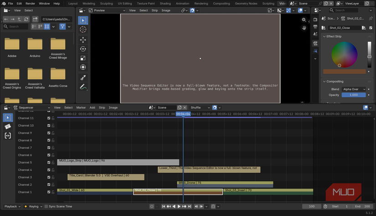This screenshot has height=216, width=376.
Task: Open the Playback popover
Action: click(x=12, y=206)
